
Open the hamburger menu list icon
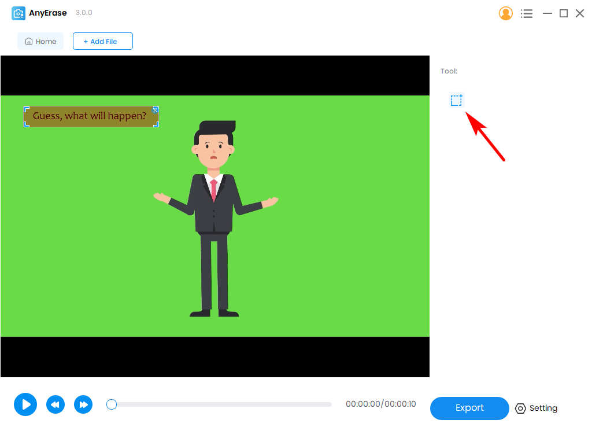click(x=526, y=14)
